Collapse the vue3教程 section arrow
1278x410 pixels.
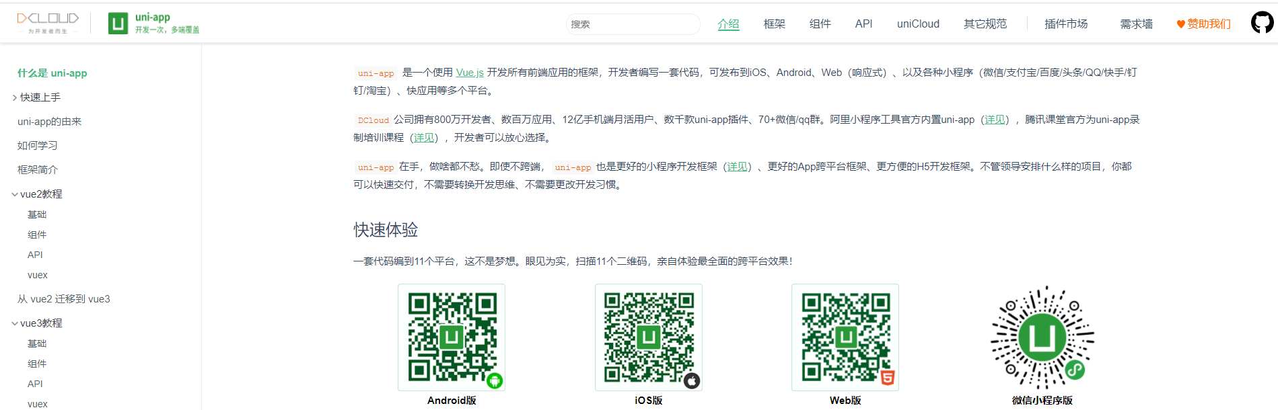(15, 323)
